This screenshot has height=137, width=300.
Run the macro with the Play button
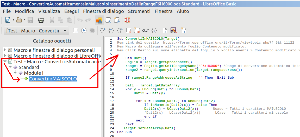(84, 30)
